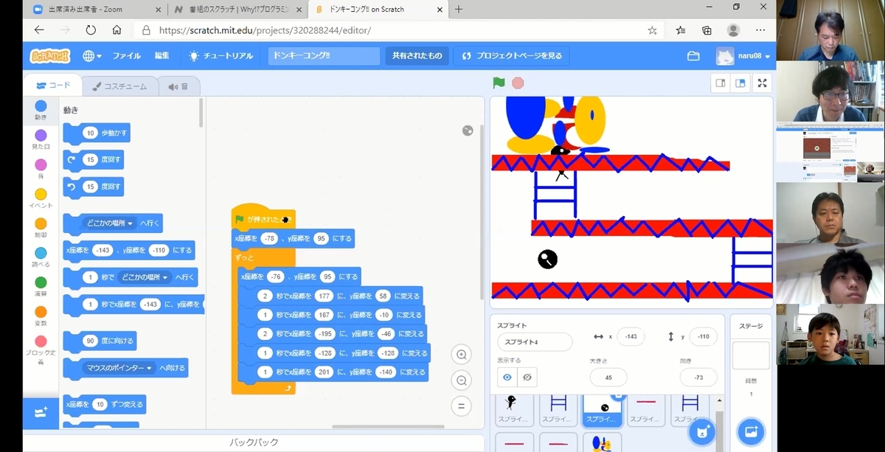
Task: Click the green flag to run the project
Action: [499, 83]
